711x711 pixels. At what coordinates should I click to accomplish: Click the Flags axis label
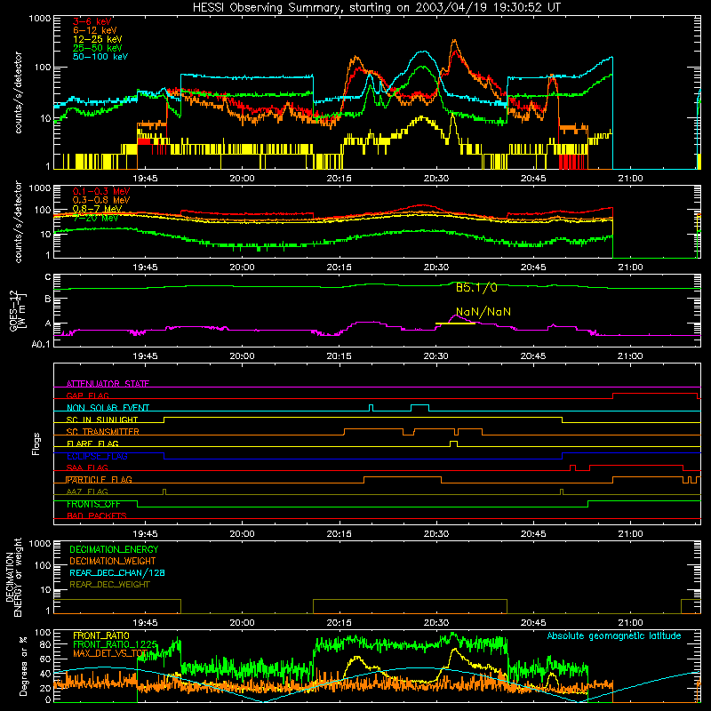[36, 443]
